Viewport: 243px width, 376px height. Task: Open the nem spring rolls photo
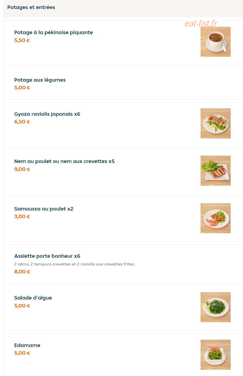pyautogui.click(x=216, y=171)
